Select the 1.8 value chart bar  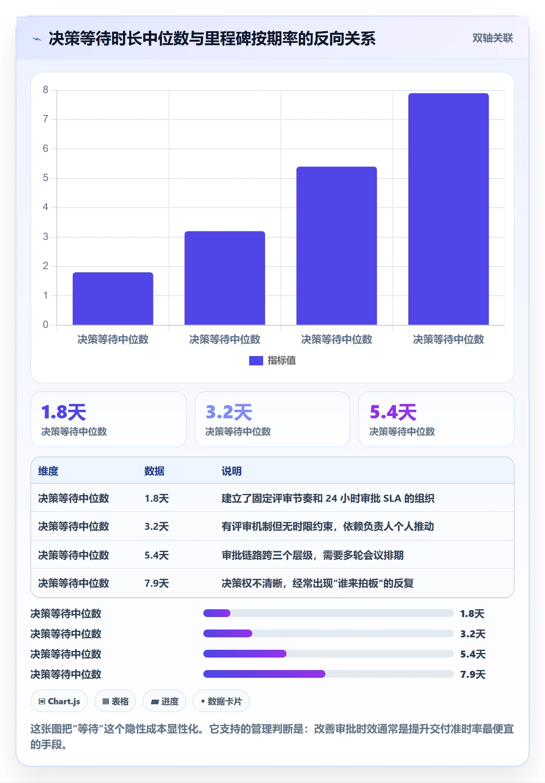coord(113,298)
